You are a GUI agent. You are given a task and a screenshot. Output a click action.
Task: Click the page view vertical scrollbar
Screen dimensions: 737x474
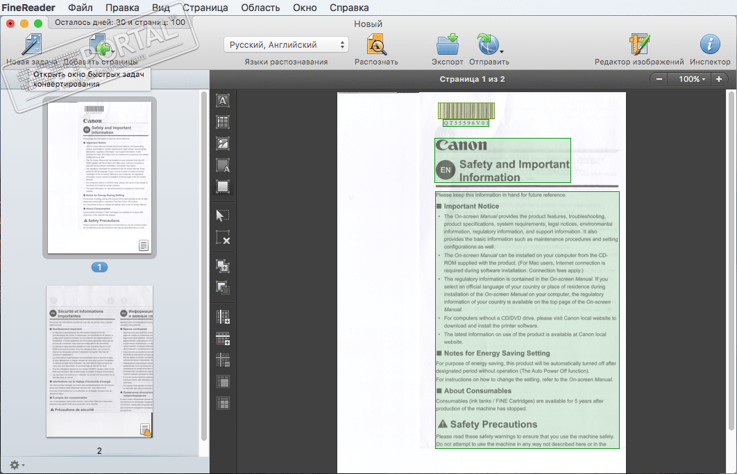coord(731,261)
